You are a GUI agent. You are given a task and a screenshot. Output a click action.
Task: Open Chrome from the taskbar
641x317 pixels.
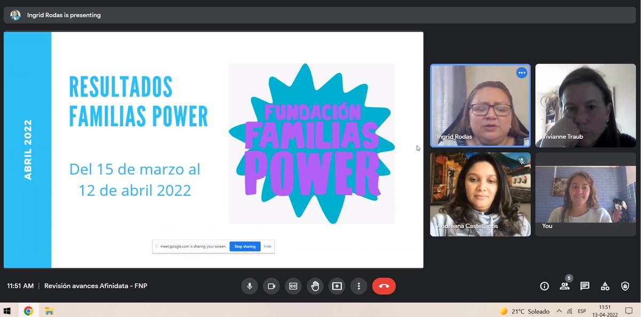28,311
